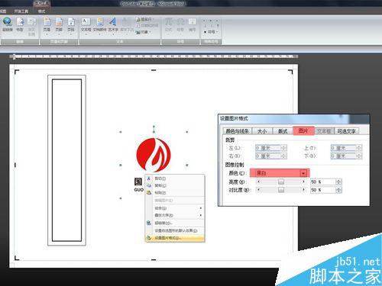Click the Contrast slider right arrow
This screenshot has height=286, width=382.
coord(303,190)
